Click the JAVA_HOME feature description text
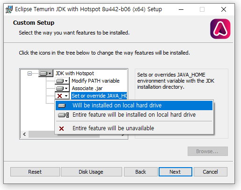The image size is (241, 190). click(175, 81)
